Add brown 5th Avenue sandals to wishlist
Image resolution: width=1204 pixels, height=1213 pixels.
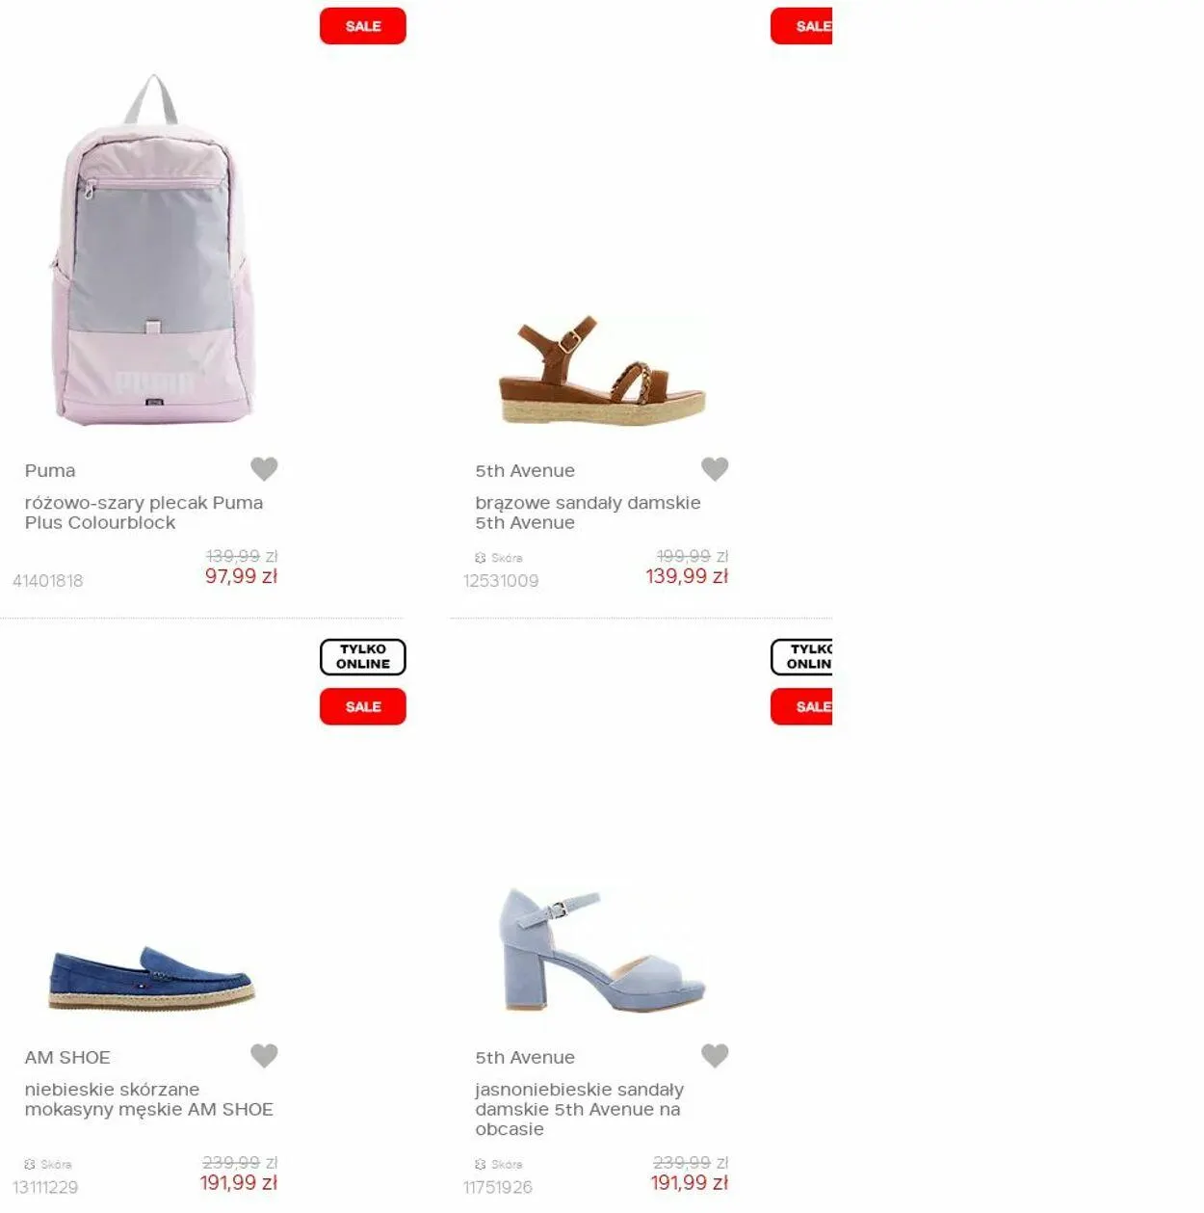[x=715, y=468]
